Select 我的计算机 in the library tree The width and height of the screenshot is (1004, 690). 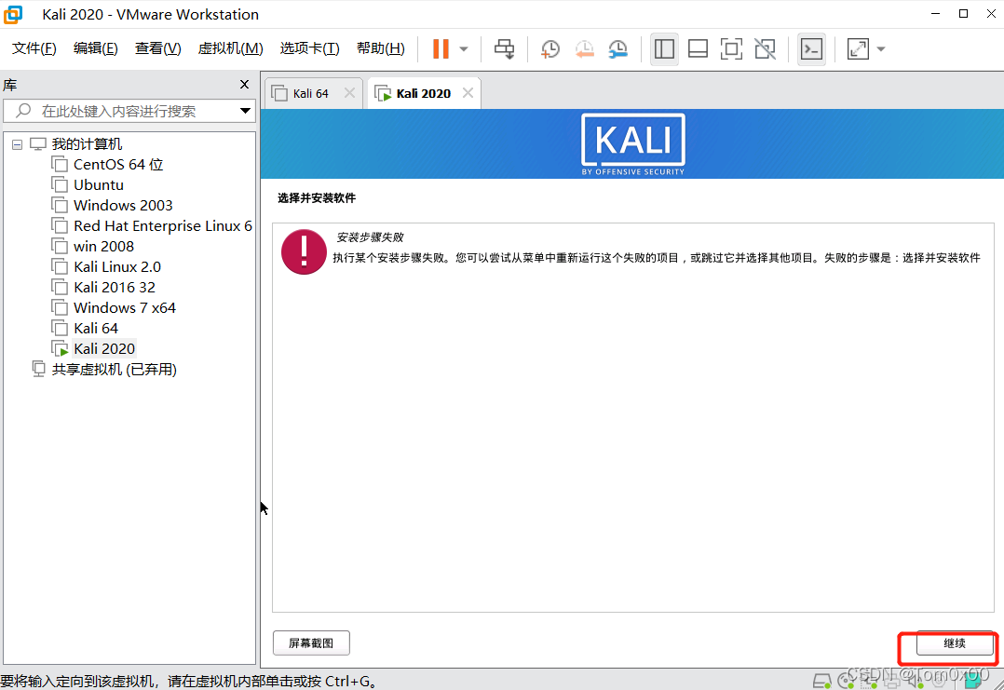(87, 144)
